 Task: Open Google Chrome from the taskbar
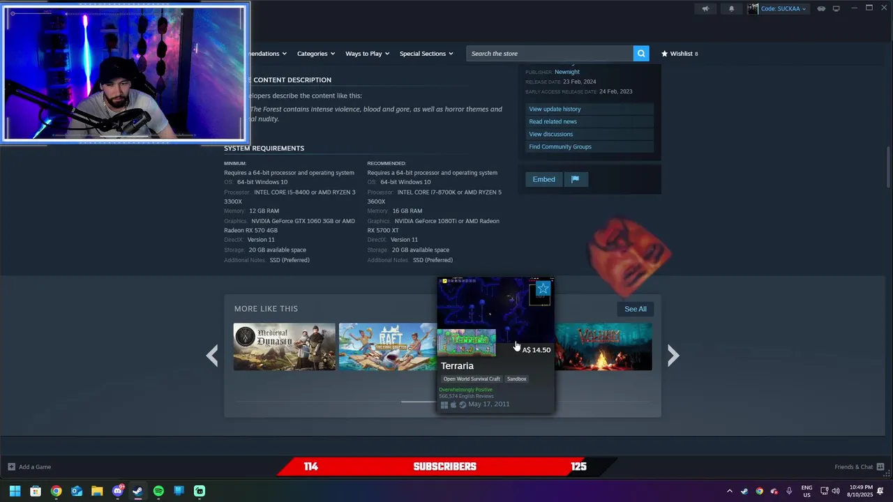coord(56,491)
